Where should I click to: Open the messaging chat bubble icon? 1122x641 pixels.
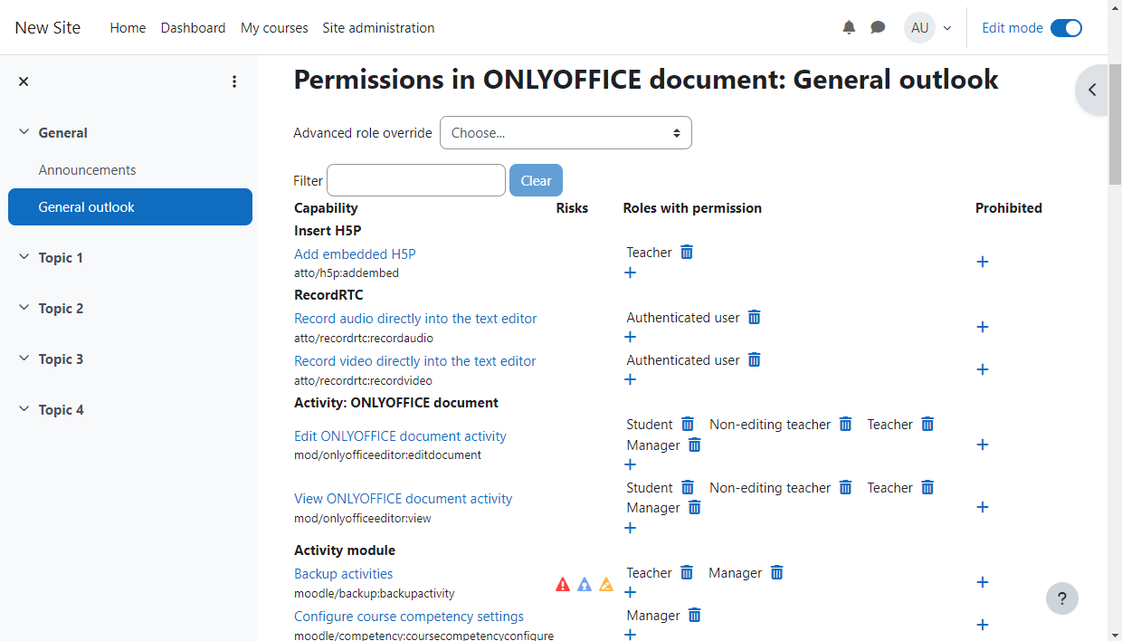tap(878, 28)
